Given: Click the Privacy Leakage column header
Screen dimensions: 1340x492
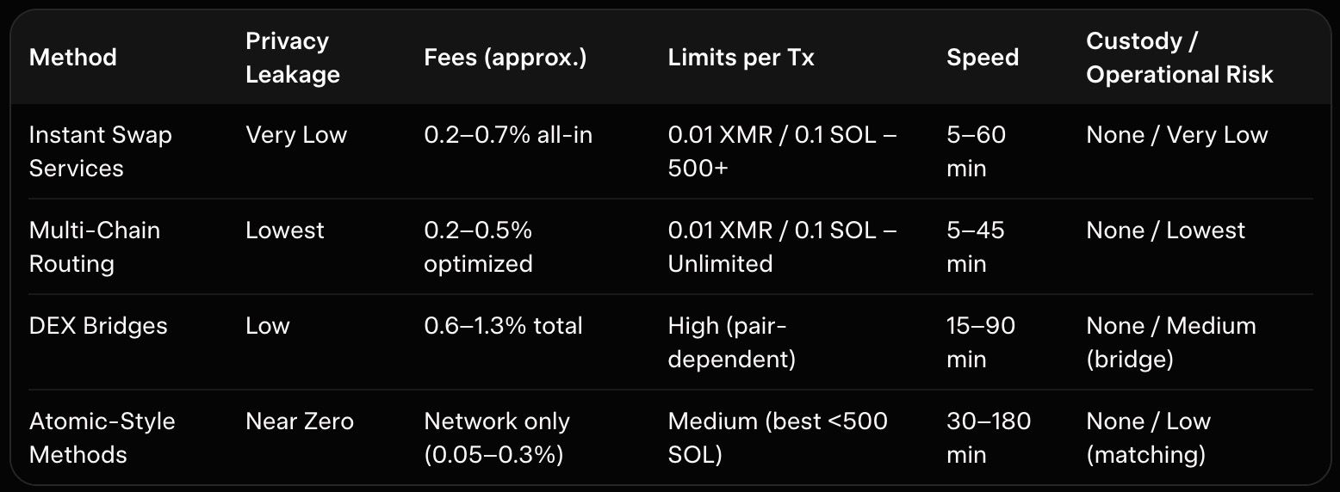Looking at the screenshot, I should pos(292,58).
